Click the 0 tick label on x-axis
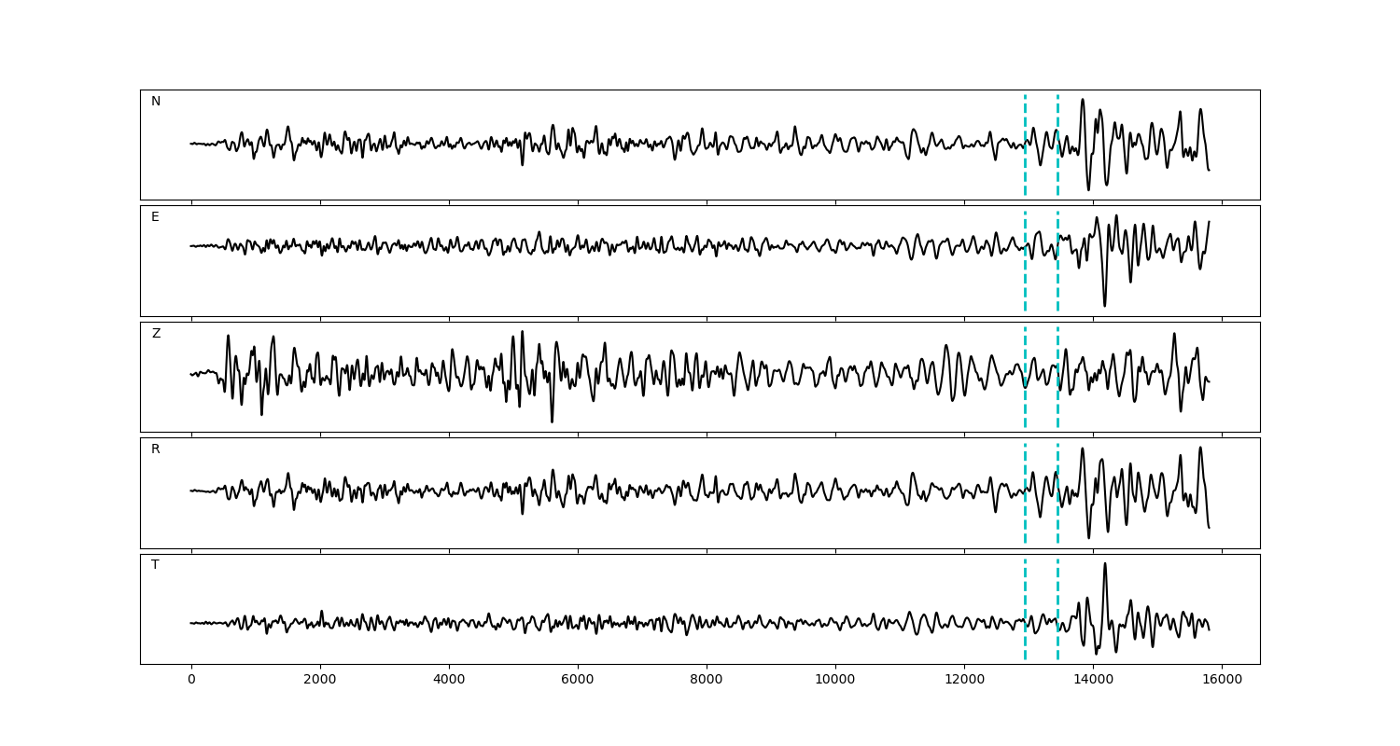This screenshot has width=1400, height=746. [x=191, y=681]
